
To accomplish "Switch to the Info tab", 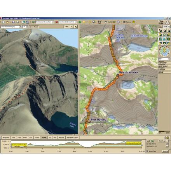I will 55,138.
